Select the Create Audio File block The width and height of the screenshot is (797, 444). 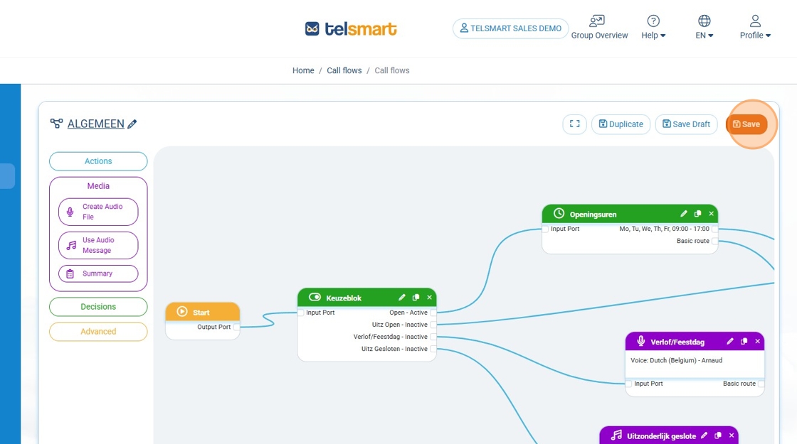(98, 212)
